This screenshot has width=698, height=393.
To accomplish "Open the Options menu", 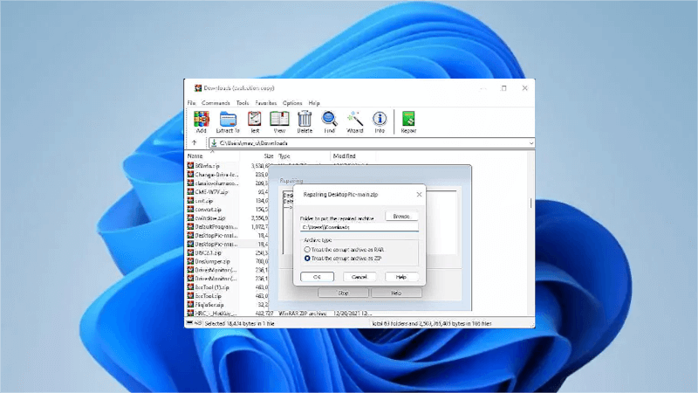I will point(292,103).
